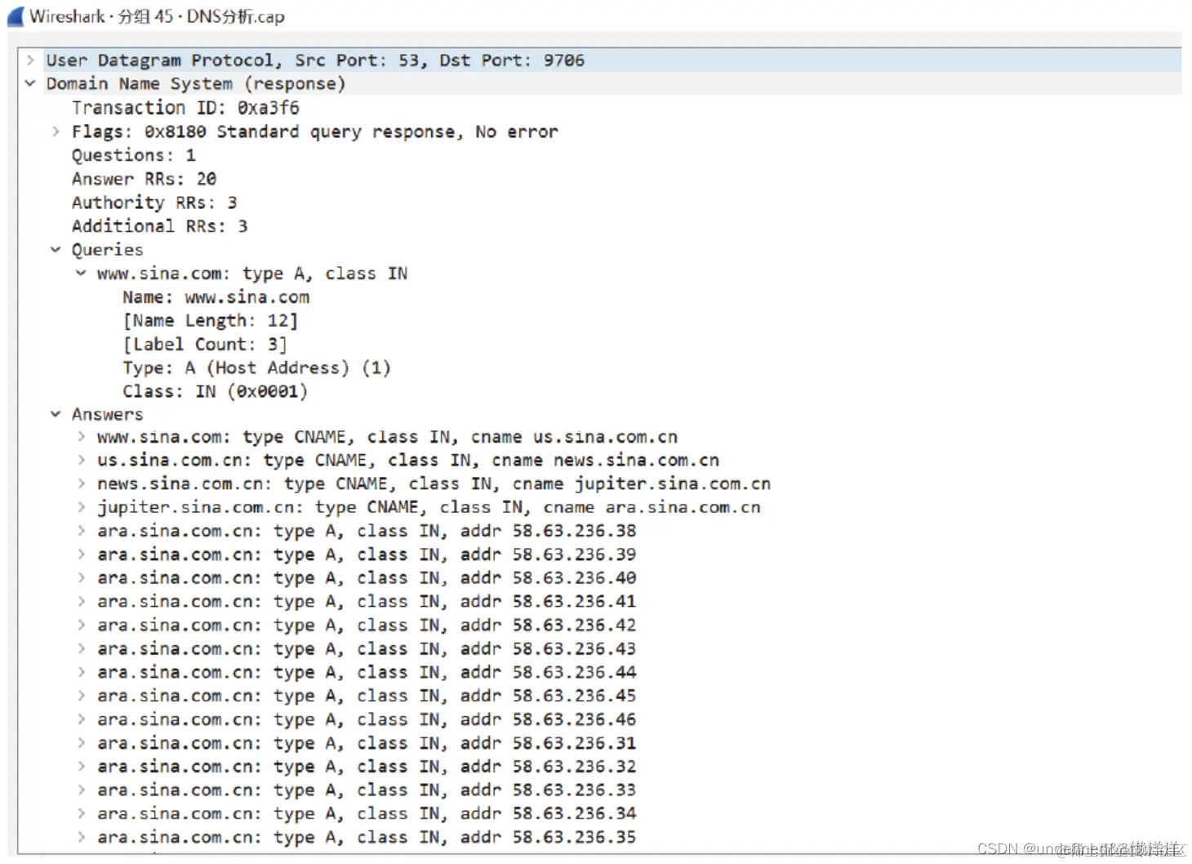The width and height of the screenshot is (1192, 864).
Task: Click the Wireshark fin icon in title bar
Action: coord(15,16)
